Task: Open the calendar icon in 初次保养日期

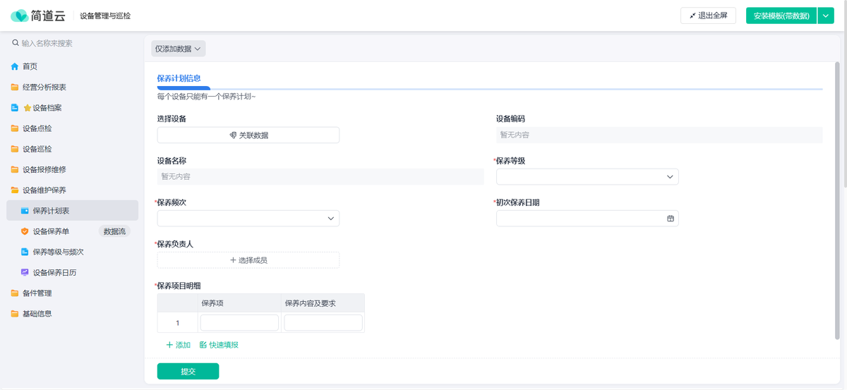Action: 671,219
